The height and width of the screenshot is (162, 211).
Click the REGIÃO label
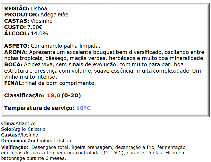click(16, 8)
